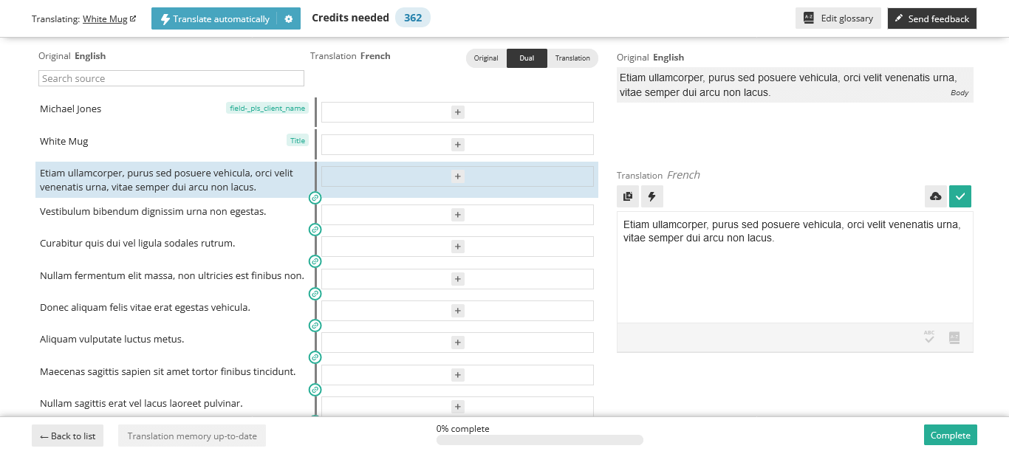
Task: Click the cloud upload icon
Action: pyautogui.click(x=935, y=196)
